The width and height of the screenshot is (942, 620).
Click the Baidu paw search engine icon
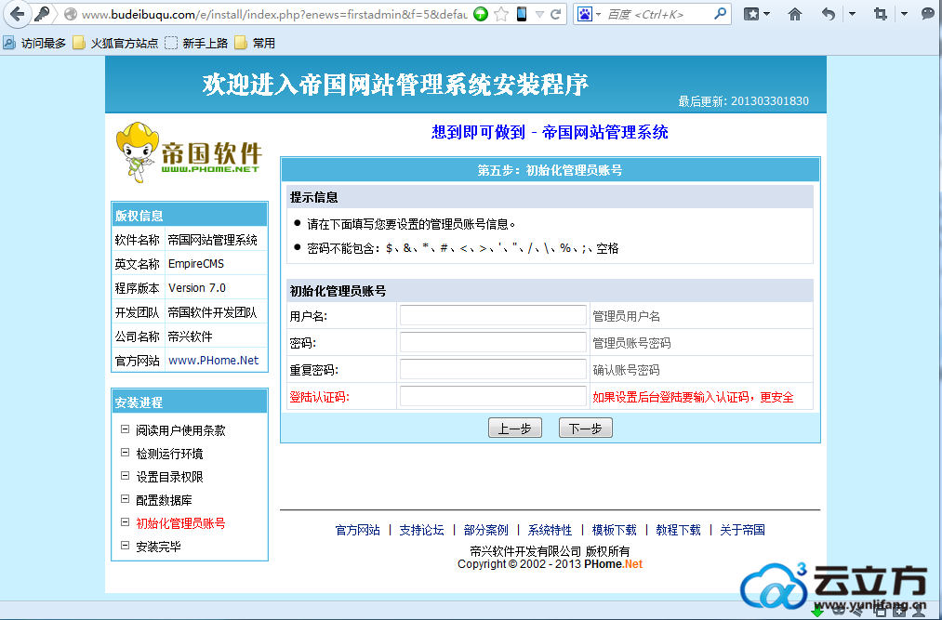coord(585,15)
